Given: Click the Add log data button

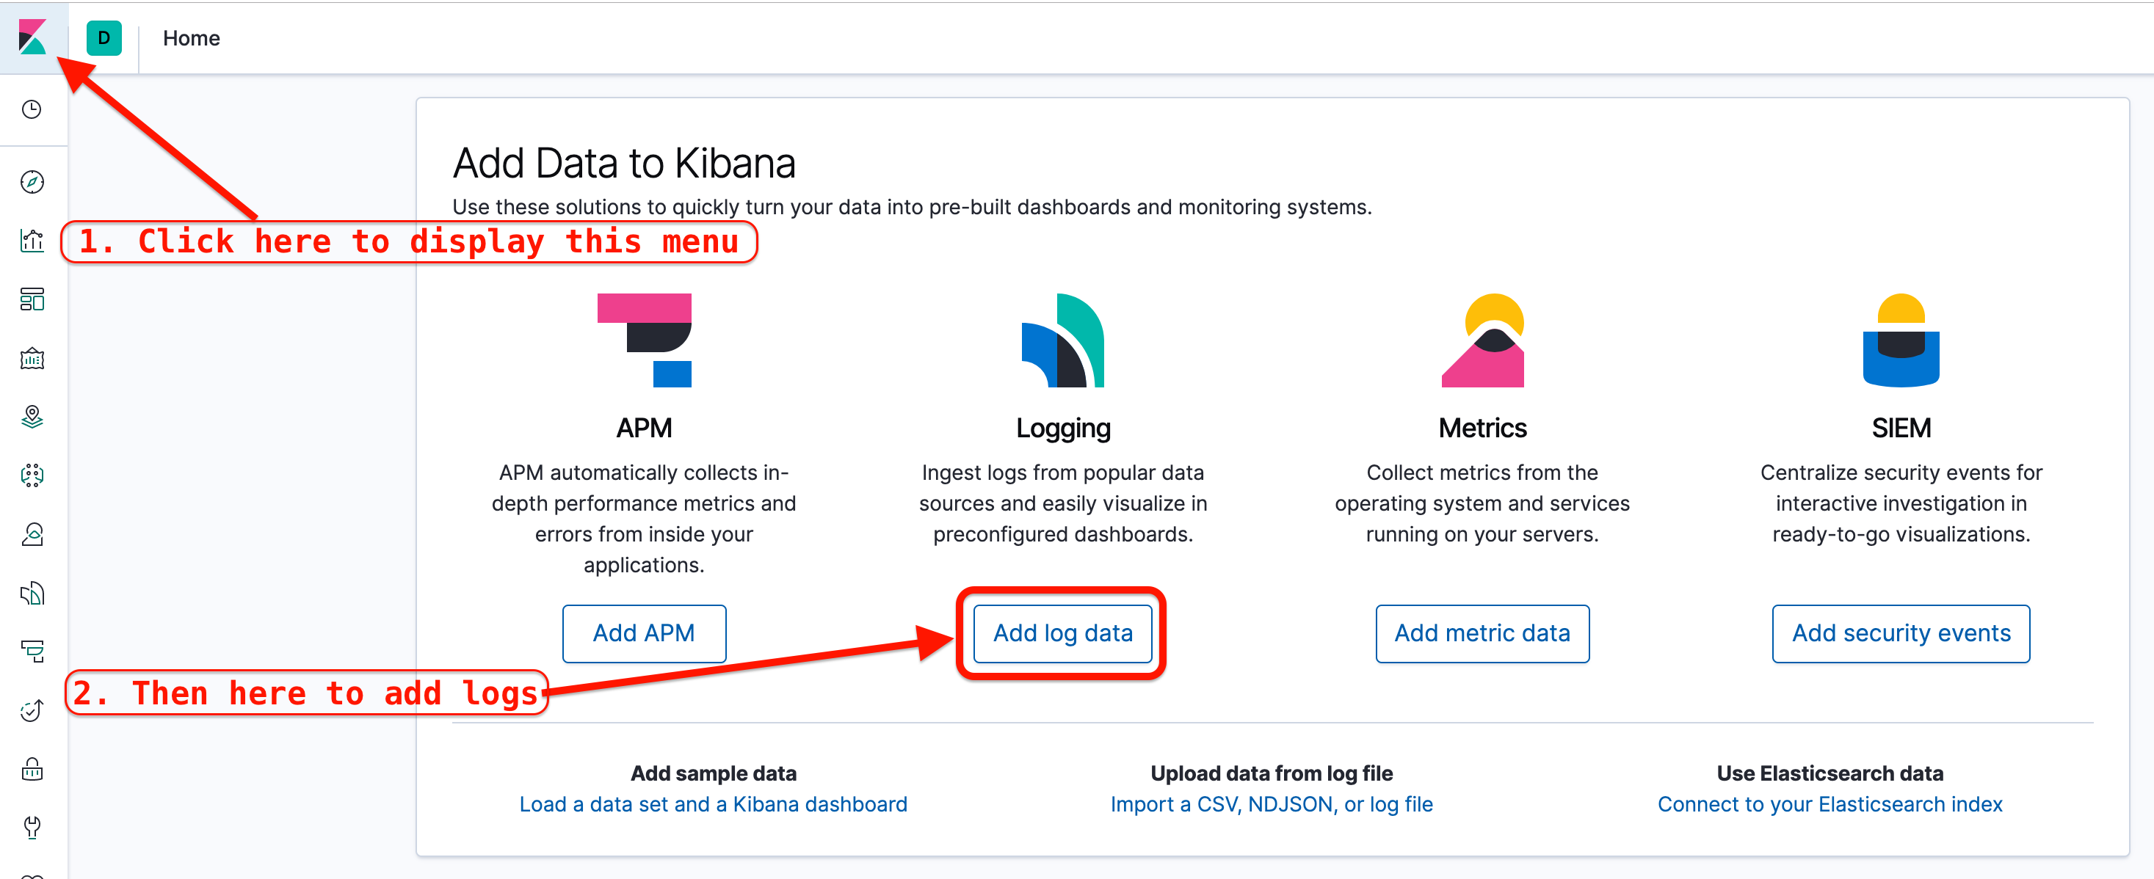Looking at the screenshot, I should [1063, 633].
